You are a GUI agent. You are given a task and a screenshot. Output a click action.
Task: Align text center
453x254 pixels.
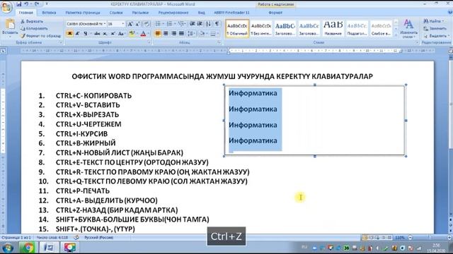tap(166, 34)
